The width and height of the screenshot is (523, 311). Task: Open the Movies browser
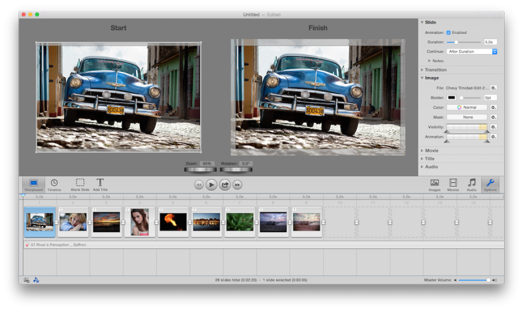452,184
